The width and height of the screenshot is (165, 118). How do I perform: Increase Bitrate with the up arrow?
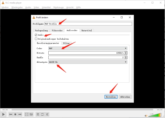[126, 52]
